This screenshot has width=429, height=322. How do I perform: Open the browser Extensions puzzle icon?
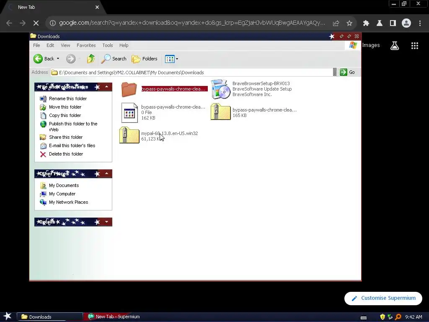tap(366, 23)
